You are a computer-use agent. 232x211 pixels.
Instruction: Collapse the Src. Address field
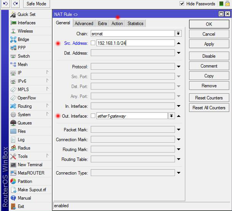(x=179, y=43)
